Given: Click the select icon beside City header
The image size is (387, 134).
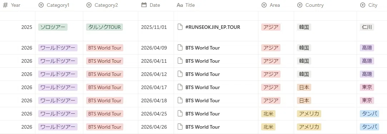Looking at the screenshot, I should (363, 5).
